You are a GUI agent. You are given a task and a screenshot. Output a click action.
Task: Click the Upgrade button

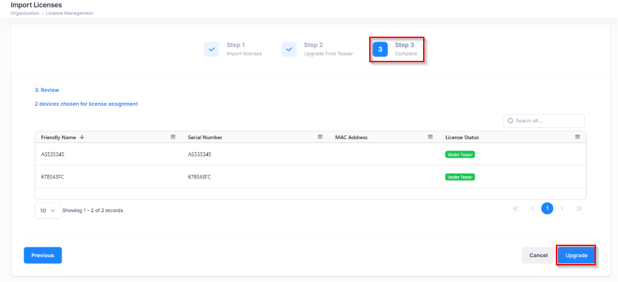(576, 255)
